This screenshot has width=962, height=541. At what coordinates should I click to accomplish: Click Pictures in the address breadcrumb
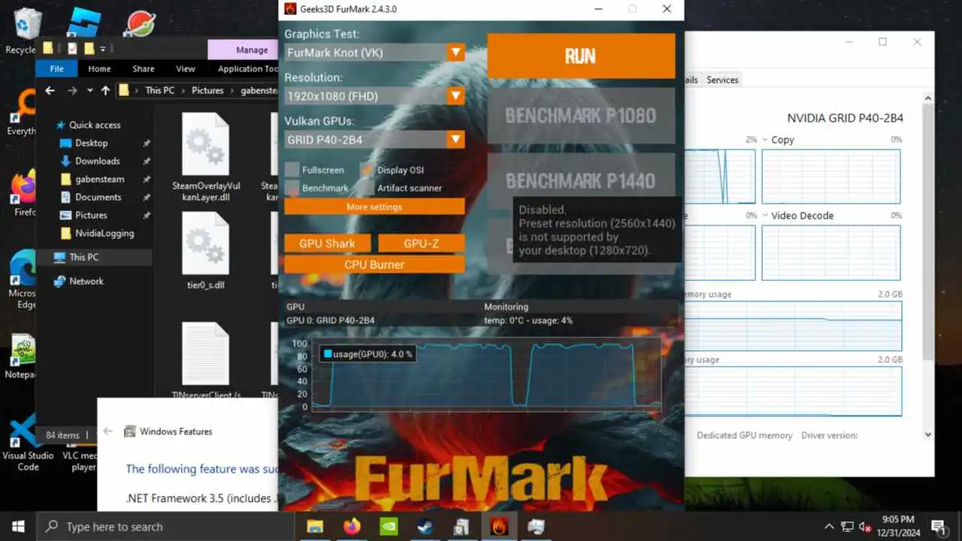[x=207, y=90]
